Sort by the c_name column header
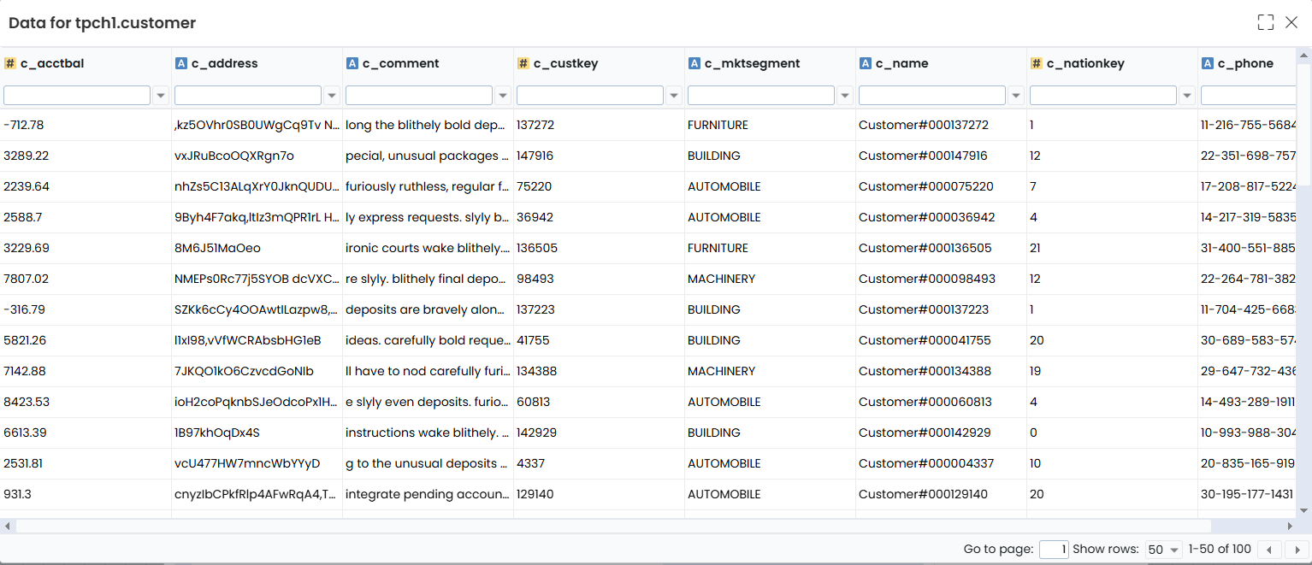Image resolution: width=1312 pixels, height=565 pixels. click(901, 63)
